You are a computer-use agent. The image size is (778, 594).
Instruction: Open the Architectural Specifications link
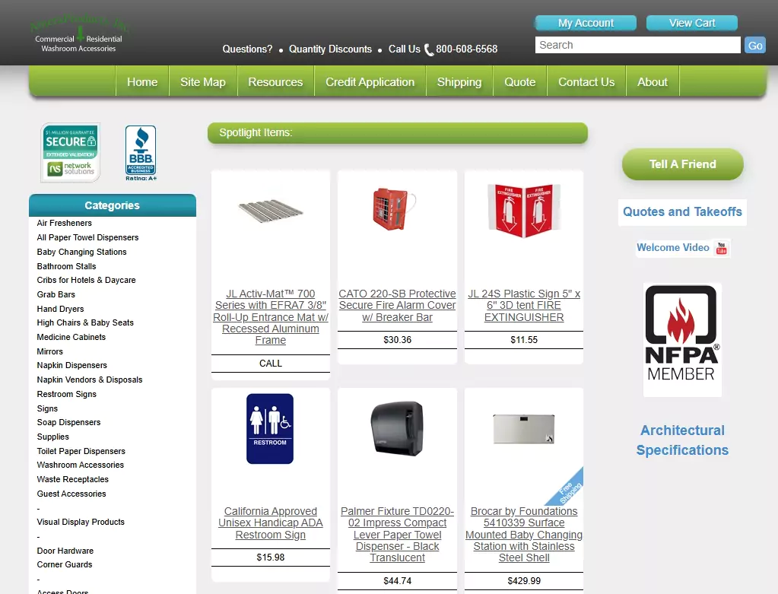[x=682, y=440]
